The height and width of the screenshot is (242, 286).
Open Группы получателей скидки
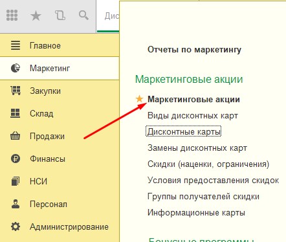[x=203, y=197]
